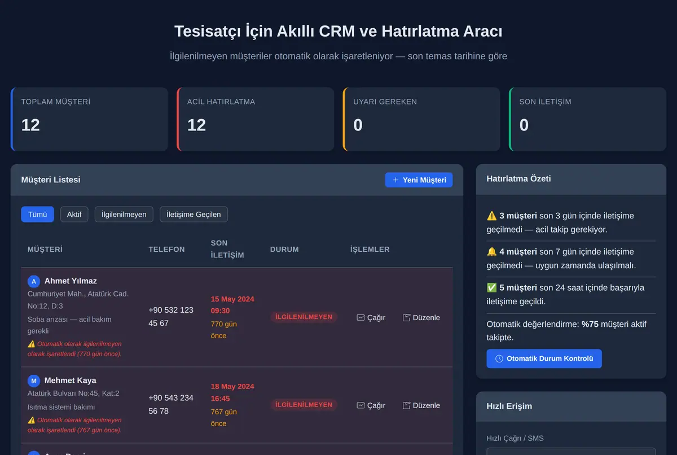This screenshot has height=455, width=677.
Task: Open the Uyarı Gereken stat card
Action: coord(421,119)
